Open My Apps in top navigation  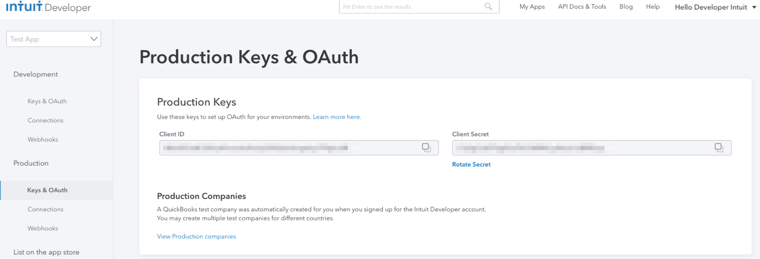coord(532,7)
